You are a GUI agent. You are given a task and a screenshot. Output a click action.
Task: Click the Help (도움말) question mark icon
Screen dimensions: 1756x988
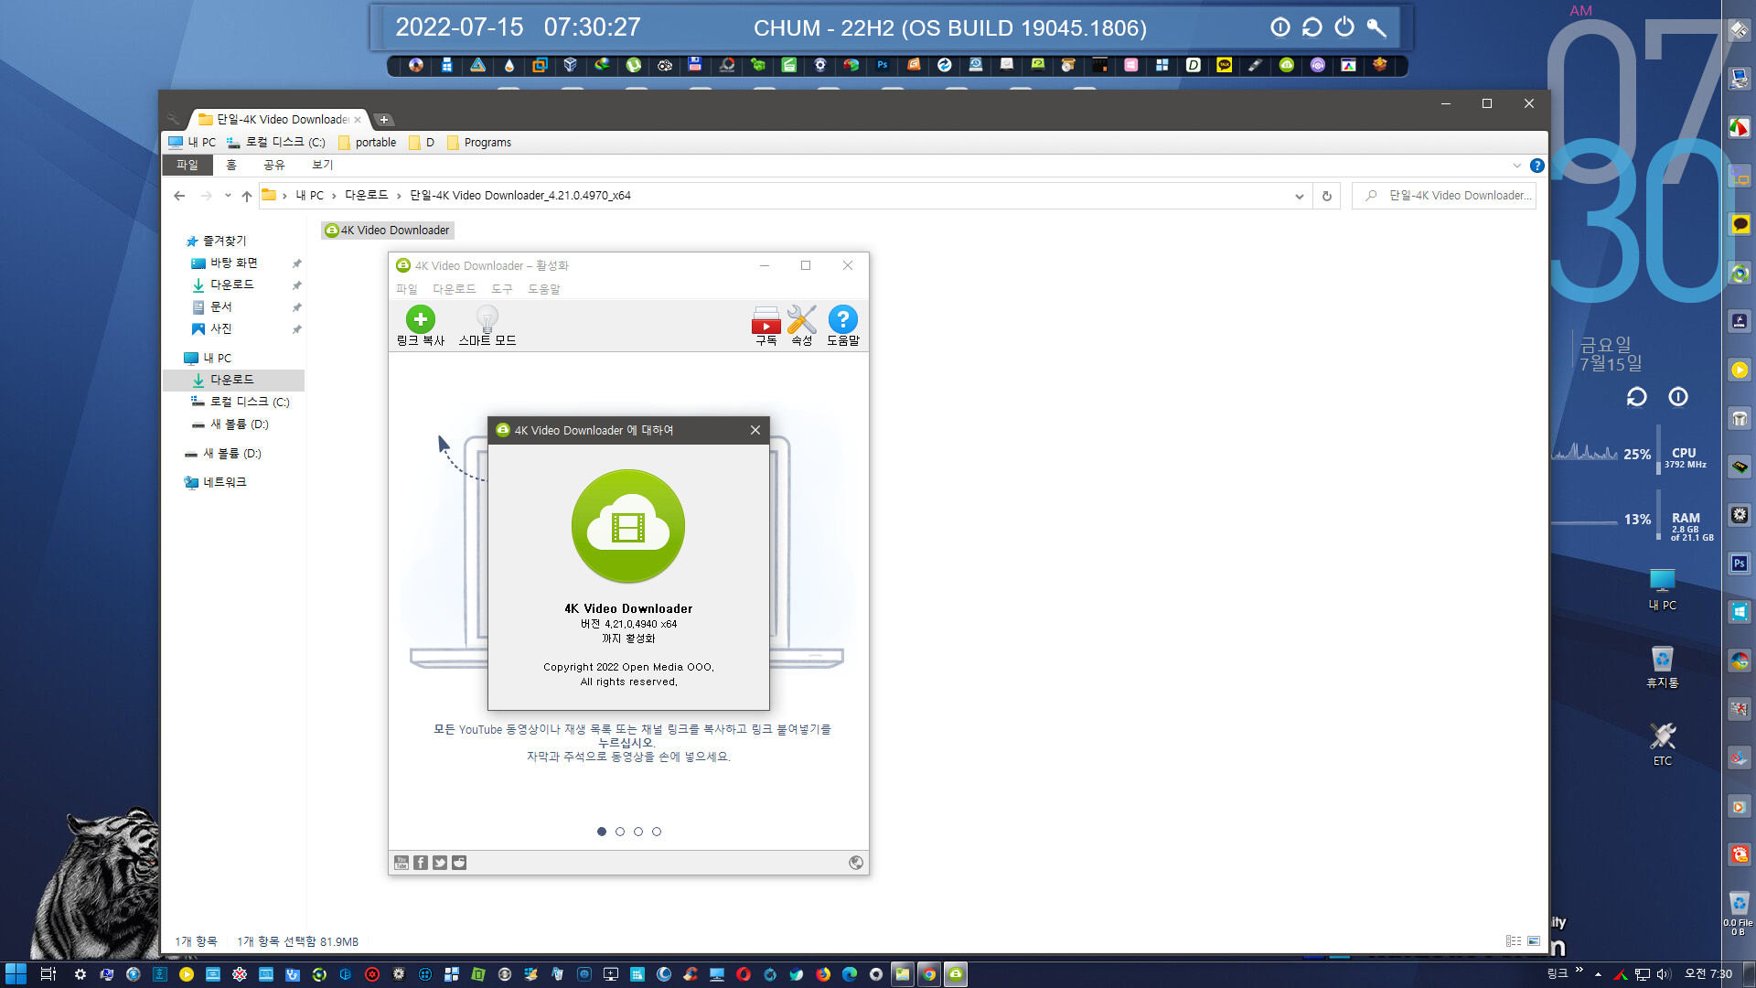point(842,326)
